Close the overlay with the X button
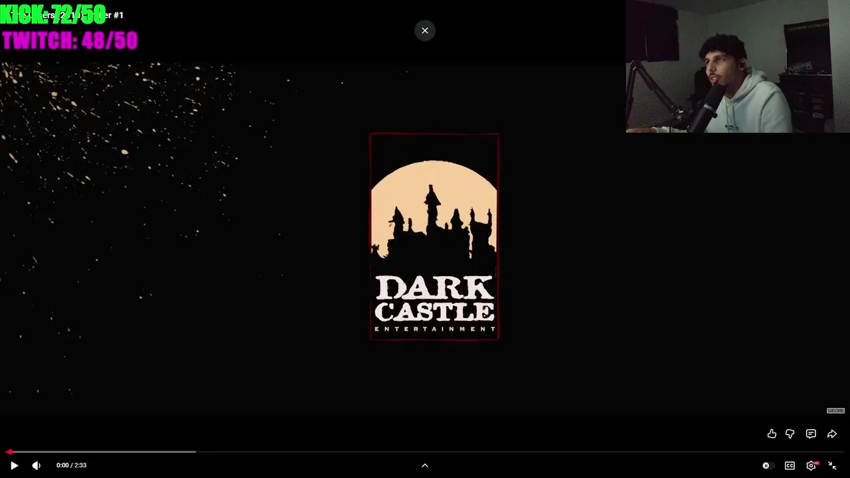This screenshot has height=478, width=850. coord(425,31)
